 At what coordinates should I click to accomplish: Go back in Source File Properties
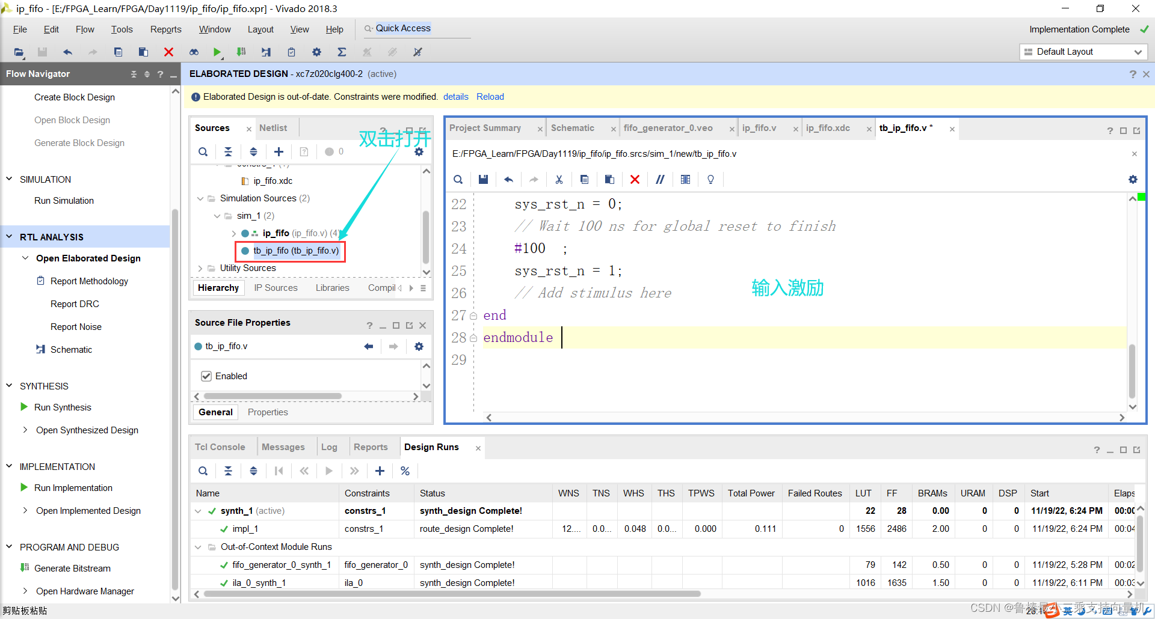(x=369, y=347)
